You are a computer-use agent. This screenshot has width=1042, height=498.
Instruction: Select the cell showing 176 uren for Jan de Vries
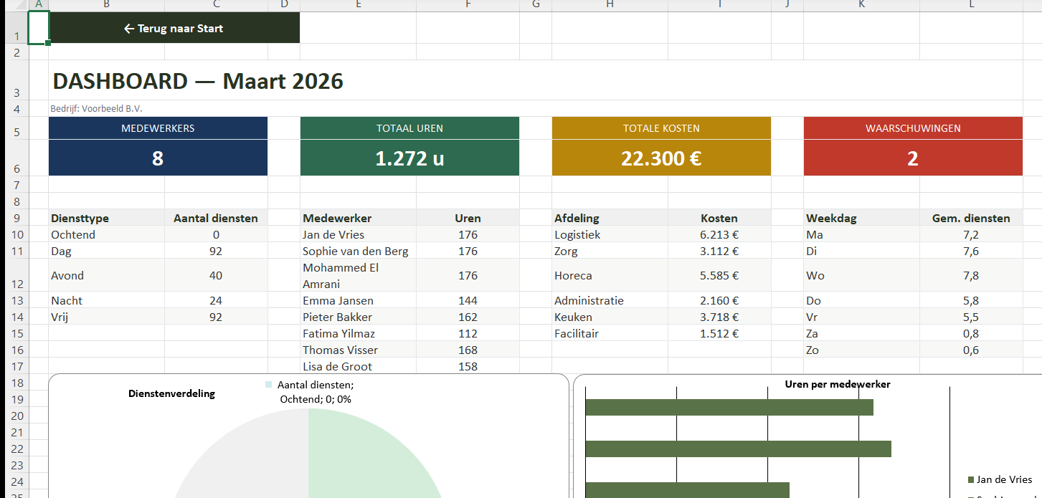(468, 234)
